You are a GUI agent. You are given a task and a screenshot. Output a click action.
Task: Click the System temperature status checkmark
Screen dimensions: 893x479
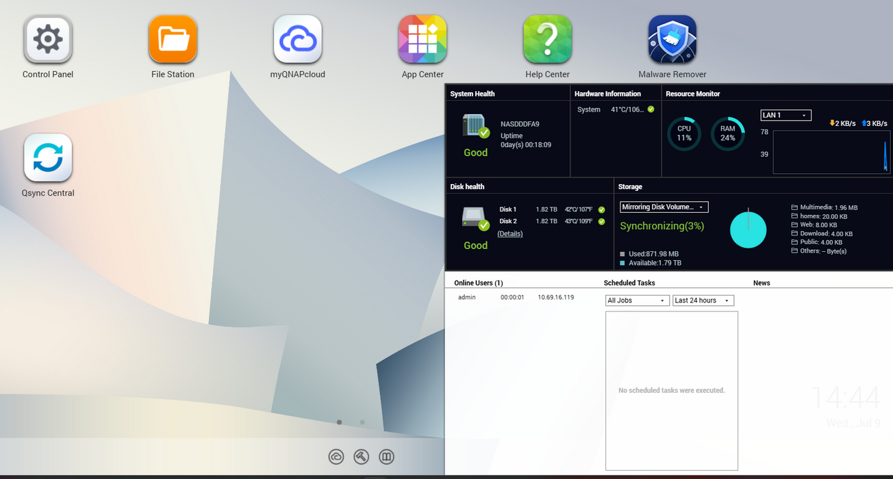651,109
